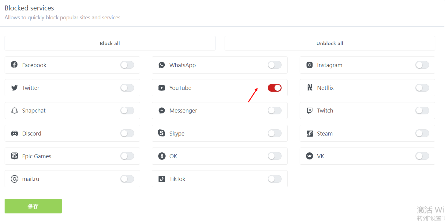Click the Epic Games logo icon

(x=14, y=156)
